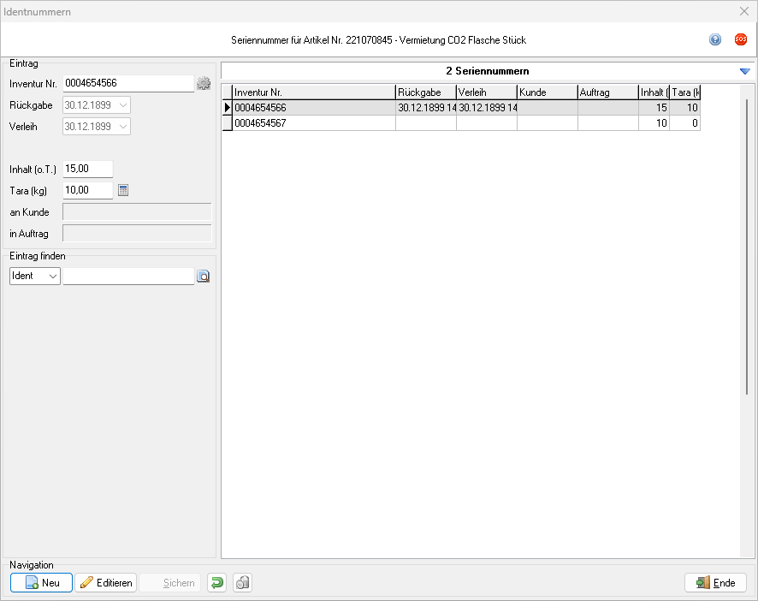Image resolution: width=758 pixels, height=601 pixels.
Task: Sort by the Kunde column header
Action: pyautogui.click(x=547, y=92)
